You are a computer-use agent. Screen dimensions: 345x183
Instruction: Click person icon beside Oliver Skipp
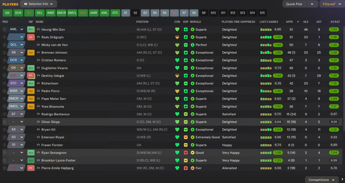38,122
